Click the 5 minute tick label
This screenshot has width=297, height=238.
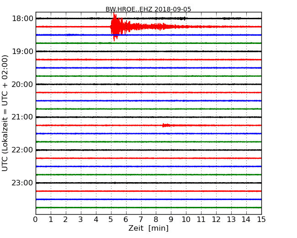111,220
